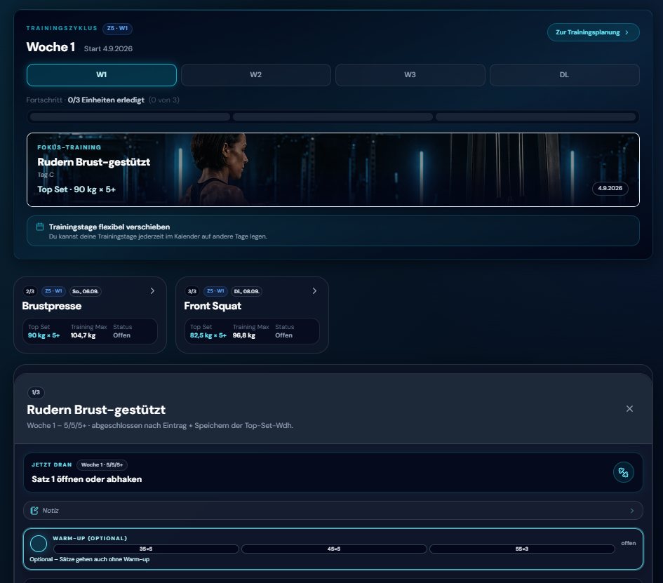Open Zur Trainingsplanung

[x=593, y=32]
